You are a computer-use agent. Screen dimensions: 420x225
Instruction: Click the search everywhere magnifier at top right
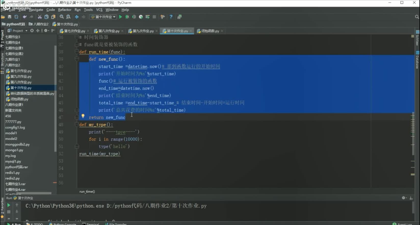[417, 17]
